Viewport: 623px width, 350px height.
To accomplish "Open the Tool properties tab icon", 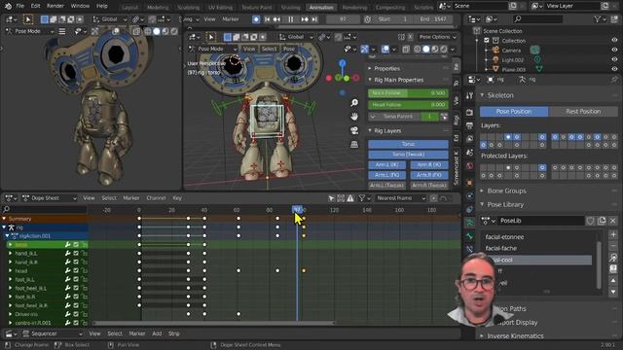I will pos(469,95).
